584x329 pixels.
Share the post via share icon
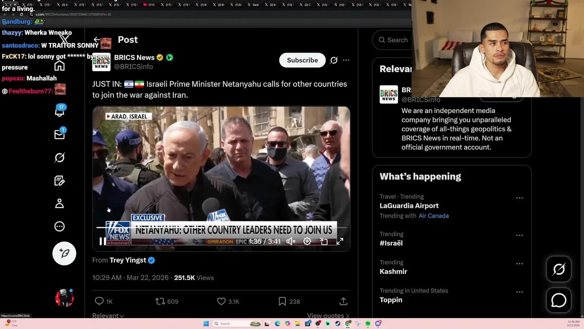tap(344, 301)
